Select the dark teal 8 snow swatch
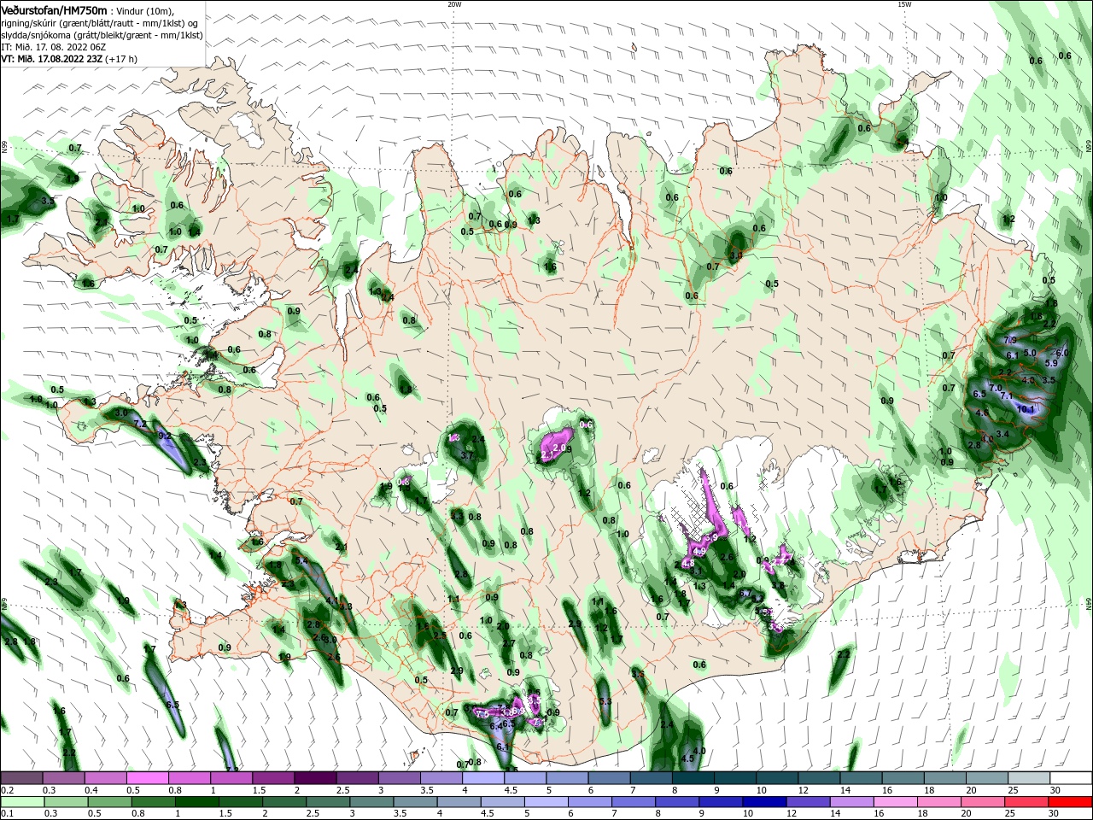Viewport: 1093px width, 820px height. click(693, 778)
